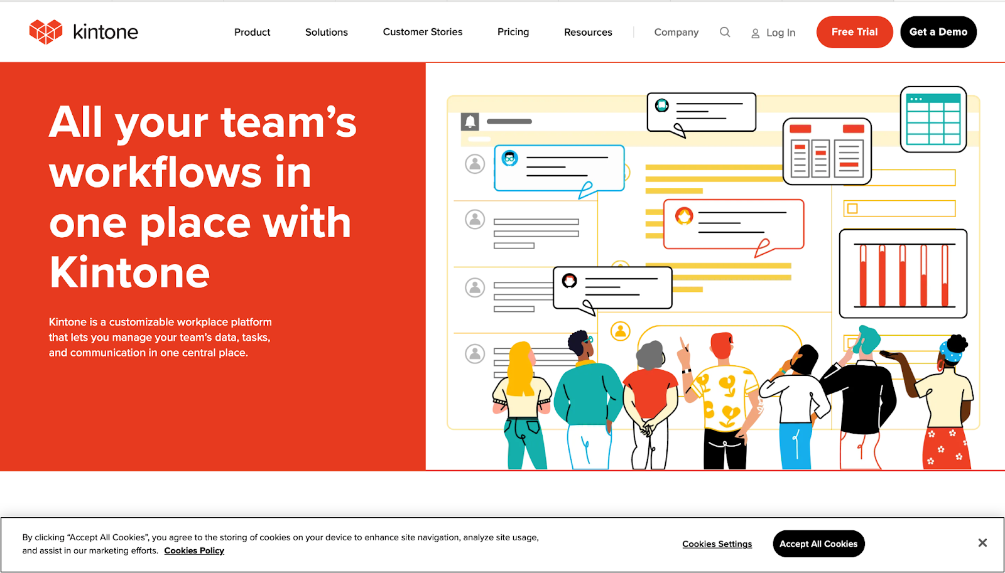Click the kintone wordmark in the header
This screenshot has height=573, width=1005.
point(104,31)
